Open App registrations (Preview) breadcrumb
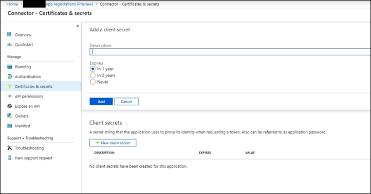 point(69,4)
